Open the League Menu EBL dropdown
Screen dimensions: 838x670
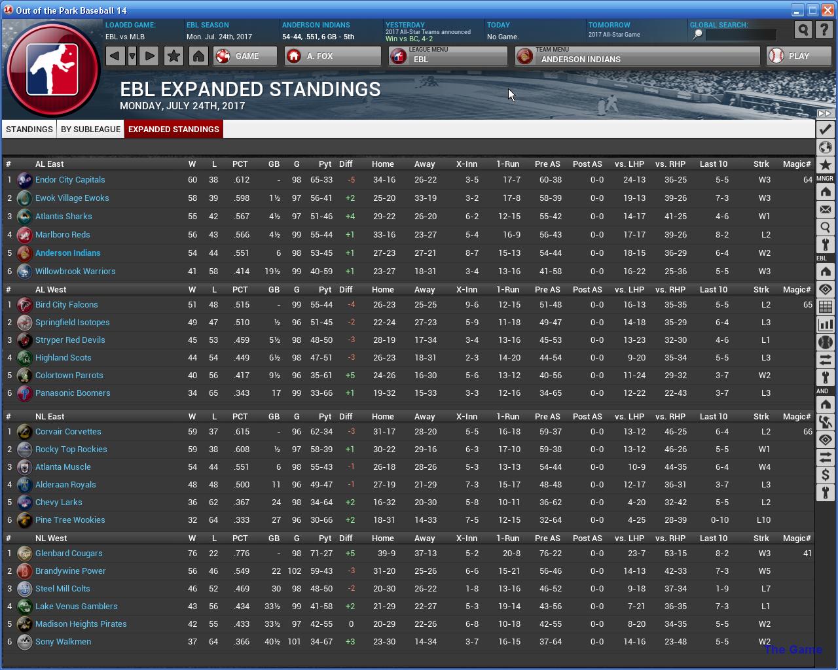click(448, 56)
